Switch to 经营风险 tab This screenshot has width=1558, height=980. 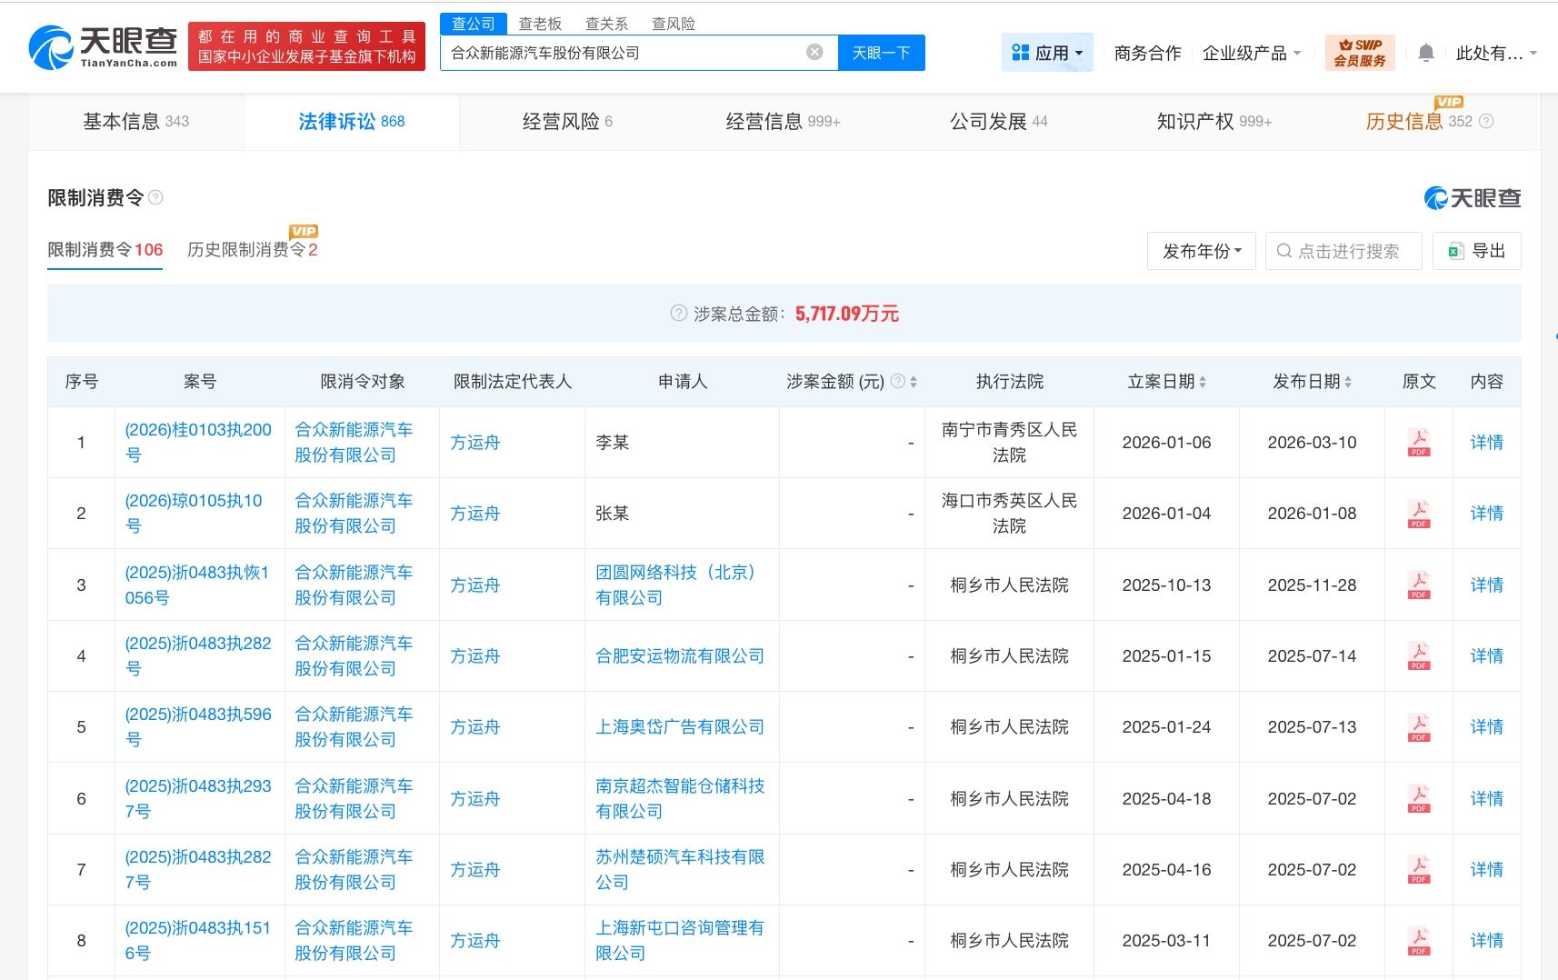click(x=566, y=121)
